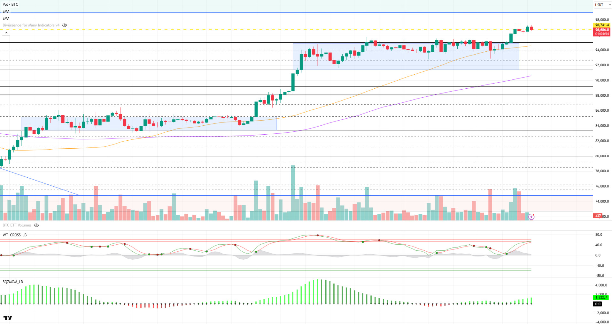
Task: Click the 80.0 level on WT_CROSS scale
Action: click(x=599, y=235)
